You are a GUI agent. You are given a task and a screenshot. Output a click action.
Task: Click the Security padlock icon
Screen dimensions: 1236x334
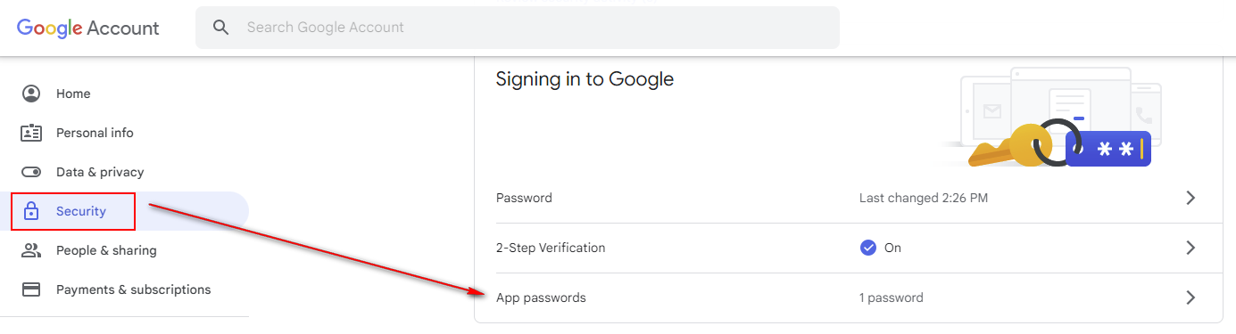coord(31,211)
